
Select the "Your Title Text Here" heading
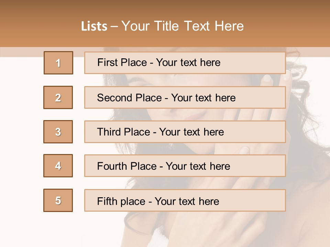(183, 26)
